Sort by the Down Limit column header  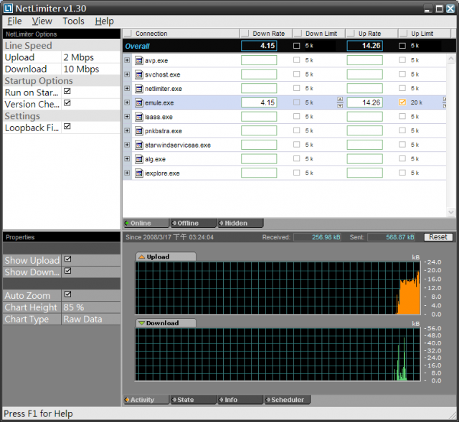click(x=318, y=34)
